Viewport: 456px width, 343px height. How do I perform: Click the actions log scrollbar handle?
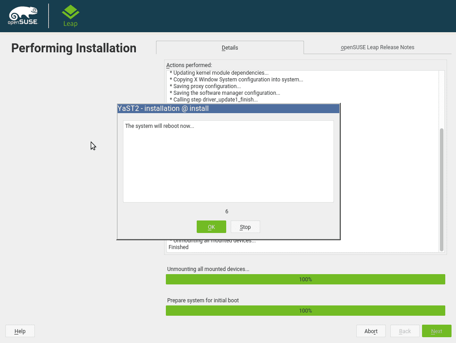(441, 190)
